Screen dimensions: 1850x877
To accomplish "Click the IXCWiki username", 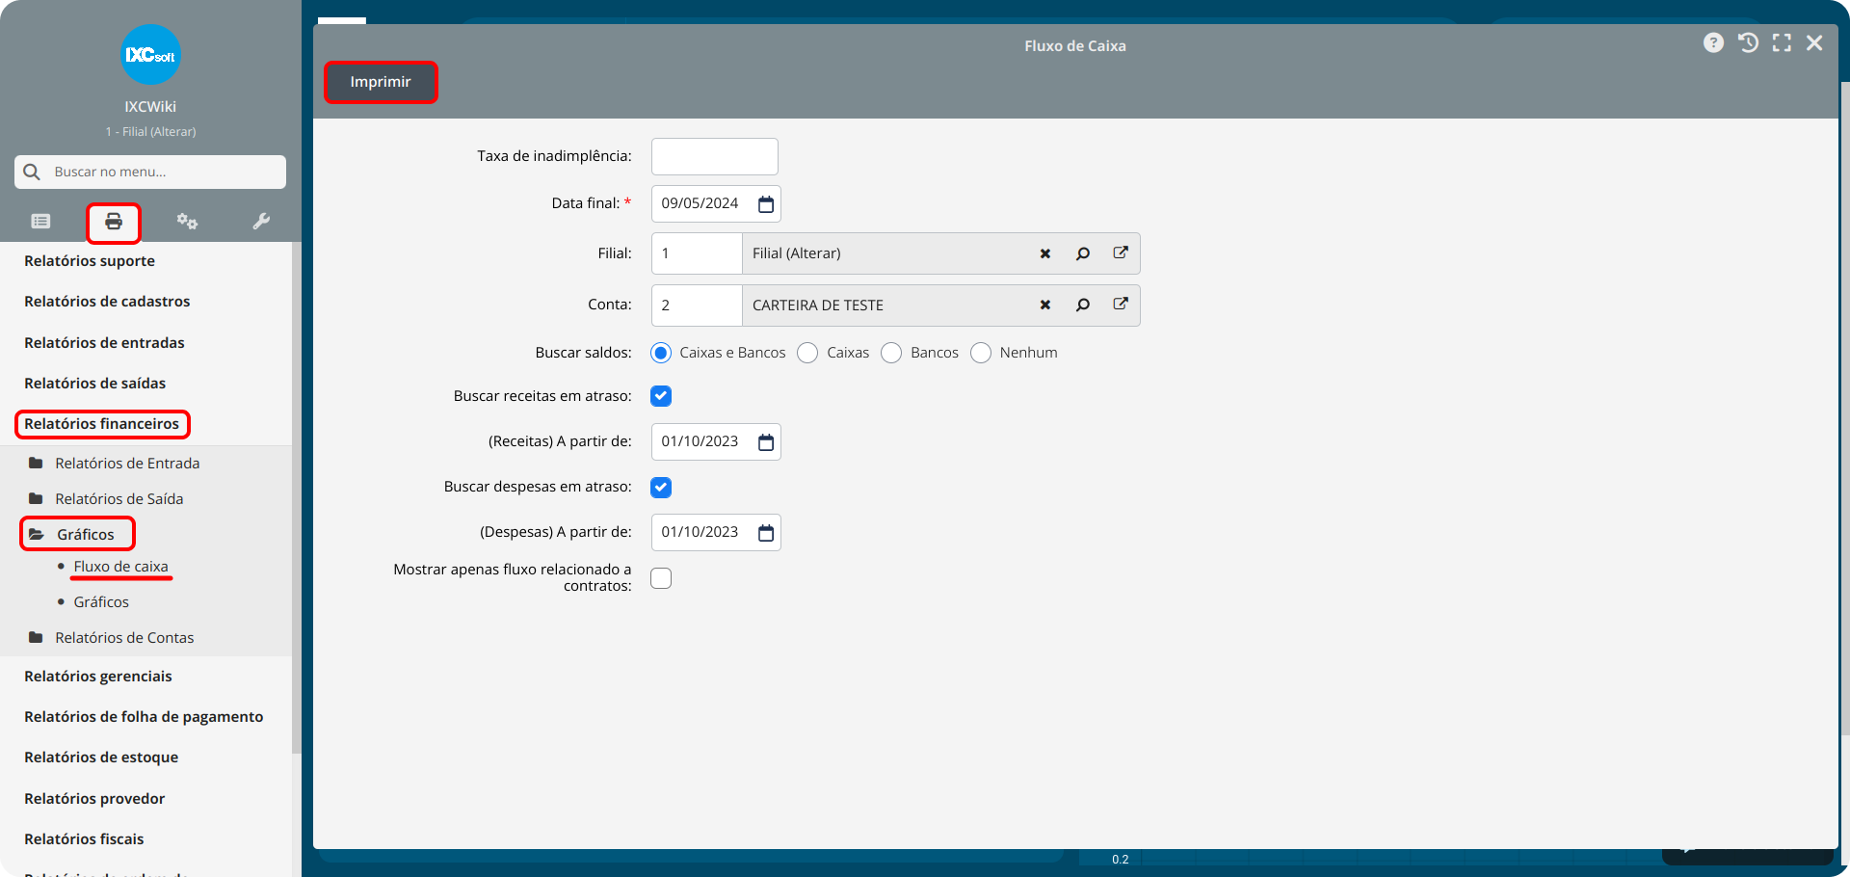I will click(x=150, y=107).
